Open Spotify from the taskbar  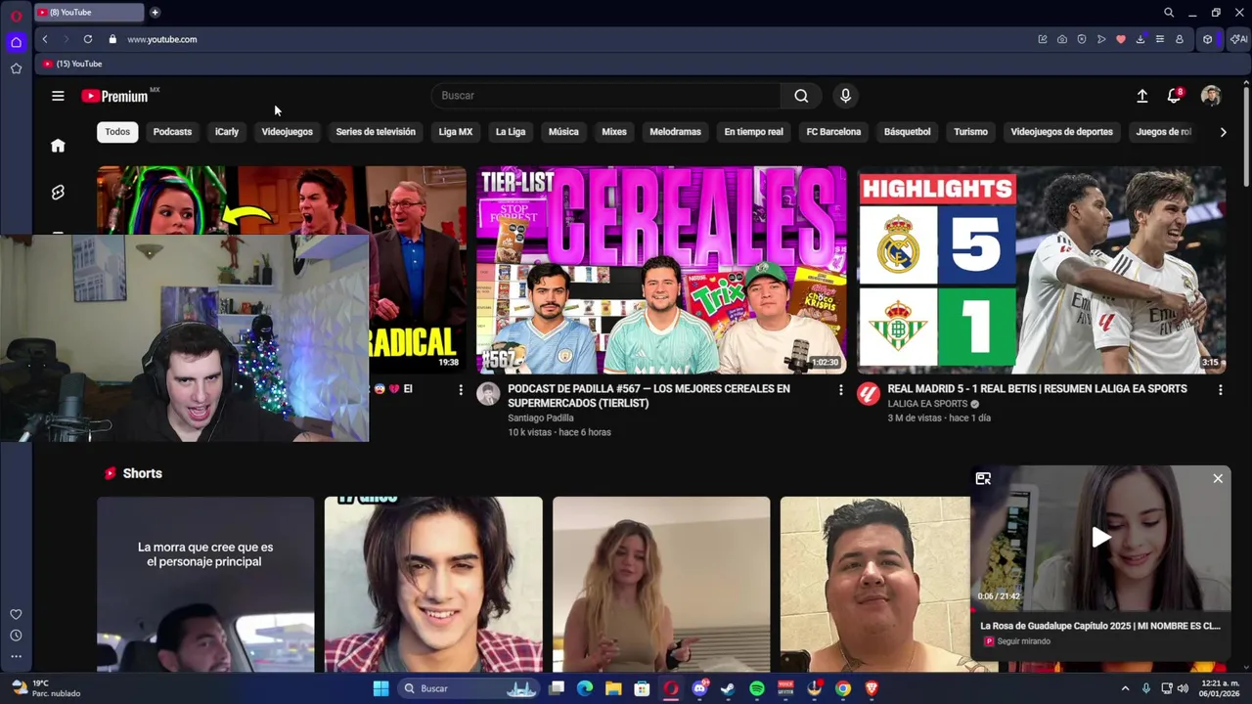[x=757, y=689]
